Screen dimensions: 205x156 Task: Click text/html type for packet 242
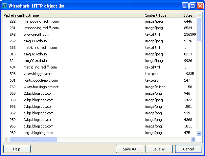tap(152, 34)
